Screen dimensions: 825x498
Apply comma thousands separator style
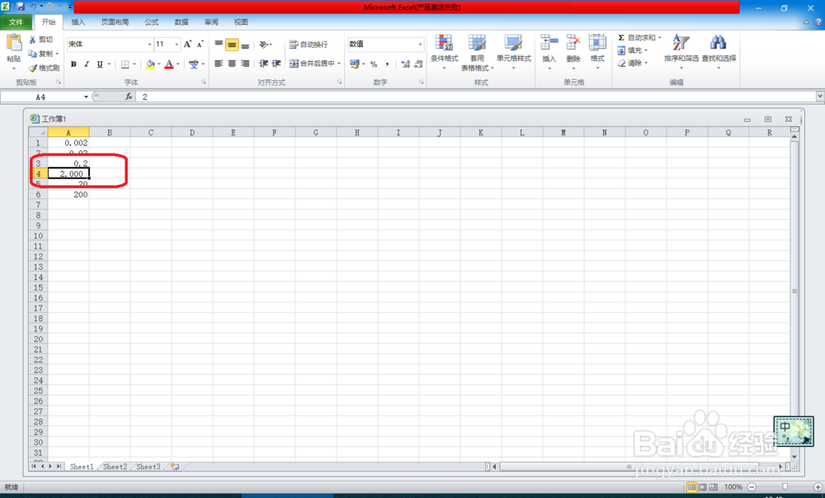click(387, 64)
